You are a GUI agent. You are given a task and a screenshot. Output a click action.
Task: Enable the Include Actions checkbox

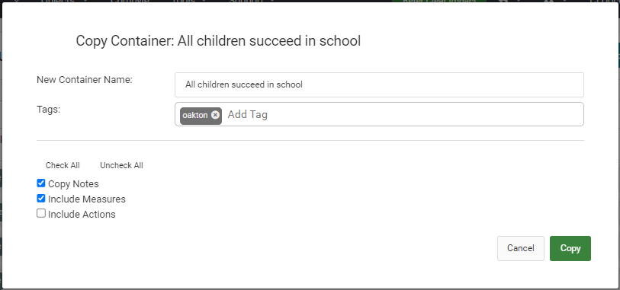[41, 213]
